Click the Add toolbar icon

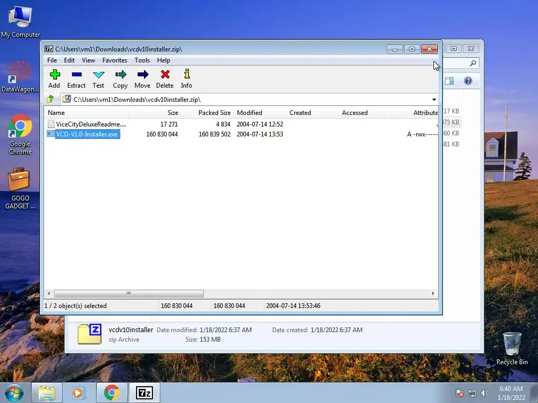(x=55, y=75)
